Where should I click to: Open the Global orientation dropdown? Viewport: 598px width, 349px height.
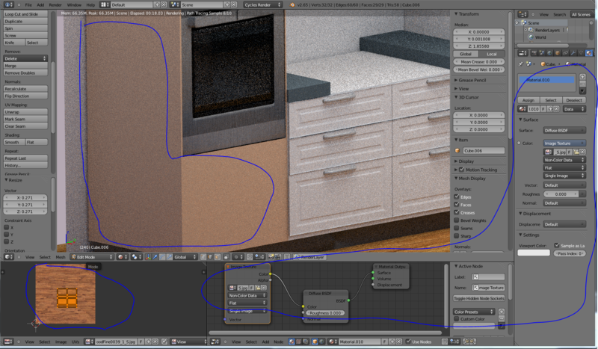pyautogui.click(x=185, y=257)
